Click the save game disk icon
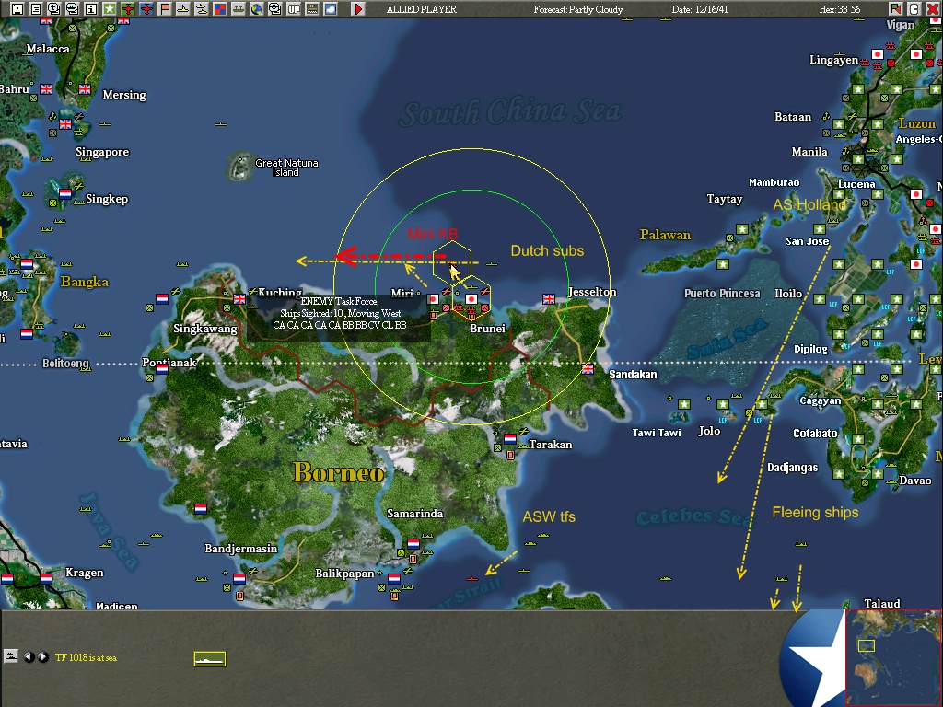 pos(17,8)
